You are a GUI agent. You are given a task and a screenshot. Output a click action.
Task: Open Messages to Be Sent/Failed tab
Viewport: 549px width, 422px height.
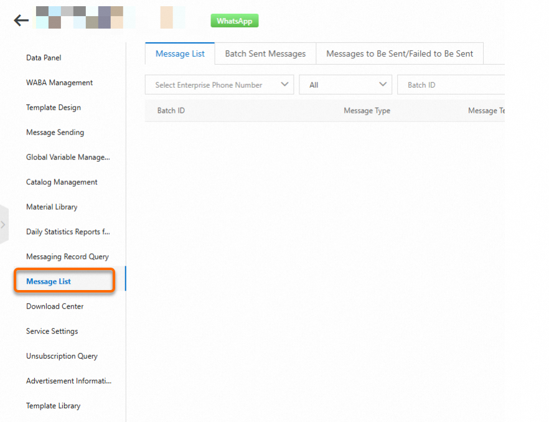pos(400,54)
